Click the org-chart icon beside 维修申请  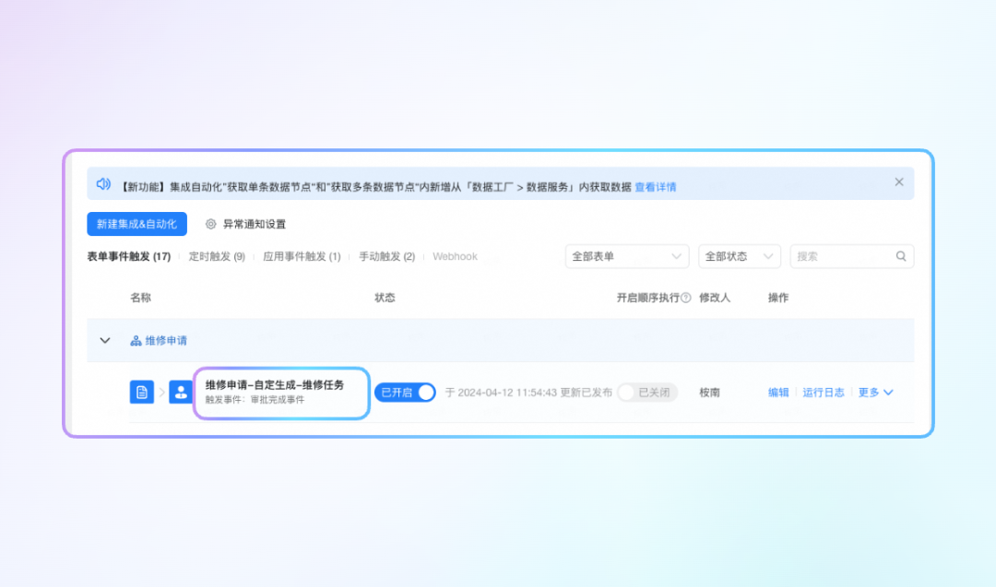tap(136, 341)
